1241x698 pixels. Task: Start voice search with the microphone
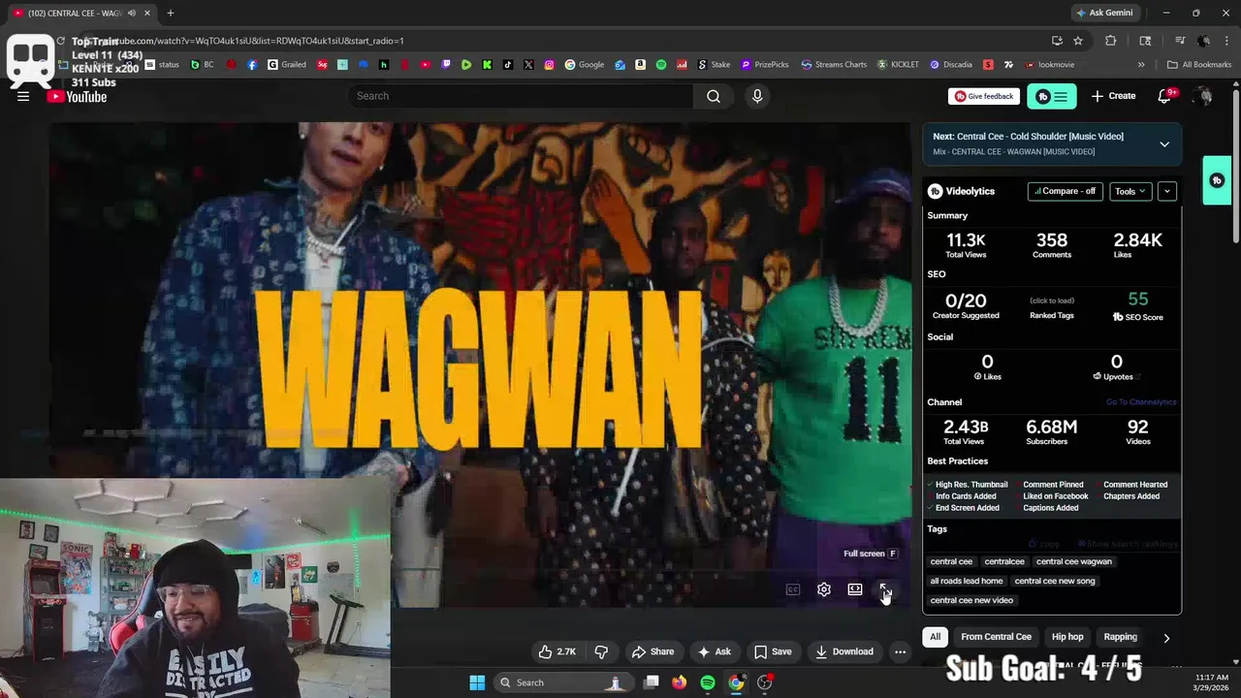[757, 96]
